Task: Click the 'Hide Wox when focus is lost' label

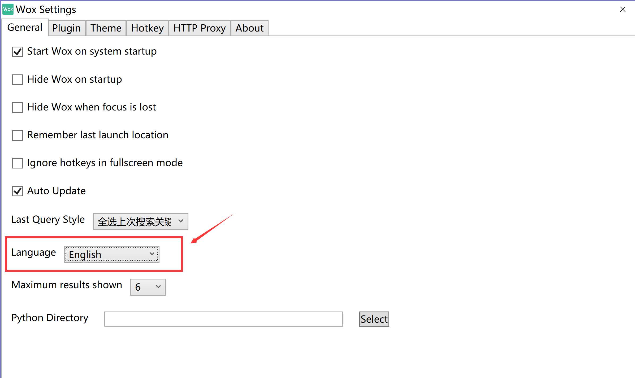Action: tap(92, 107)
